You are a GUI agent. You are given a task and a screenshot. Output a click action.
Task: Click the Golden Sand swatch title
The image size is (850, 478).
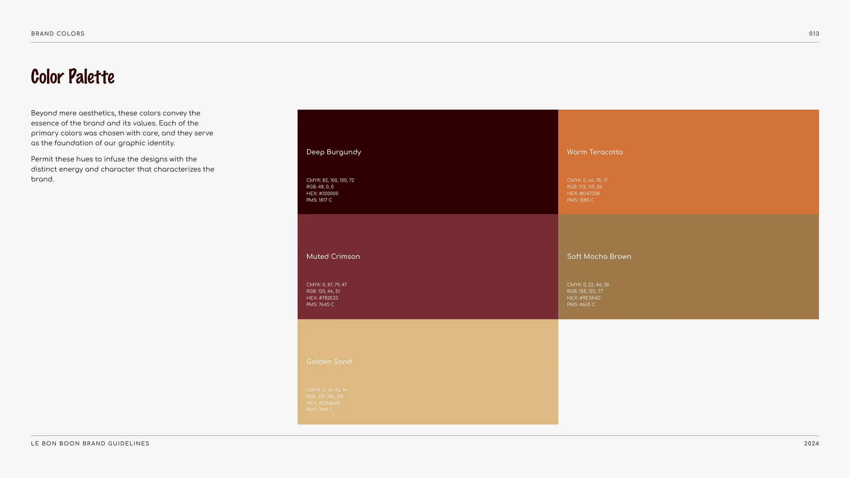(x=329, y=361)
